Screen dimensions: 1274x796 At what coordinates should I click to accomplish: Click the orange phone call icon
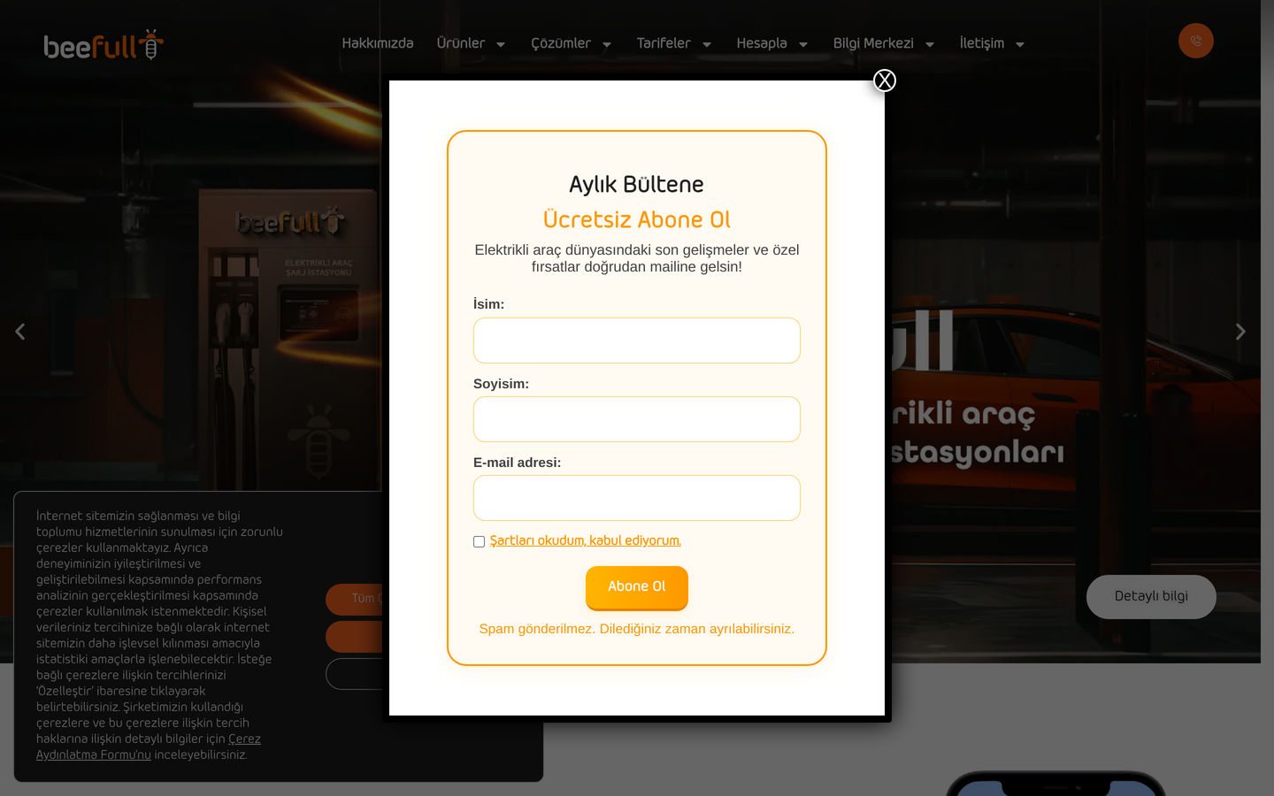[1196, 41]
